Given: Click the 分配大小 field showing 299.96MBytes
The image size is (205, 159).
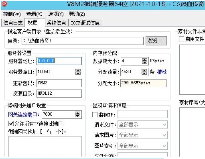Looking at the screenshot, I should tap(143, 83).
